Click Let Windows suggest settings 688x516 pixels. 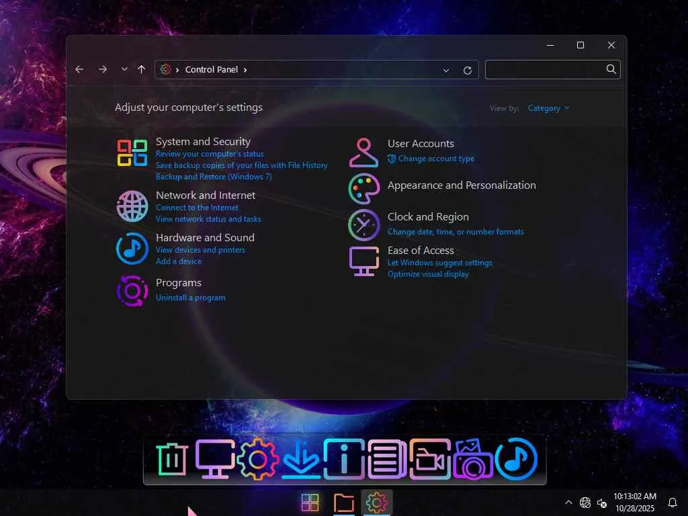click(439, 263)
